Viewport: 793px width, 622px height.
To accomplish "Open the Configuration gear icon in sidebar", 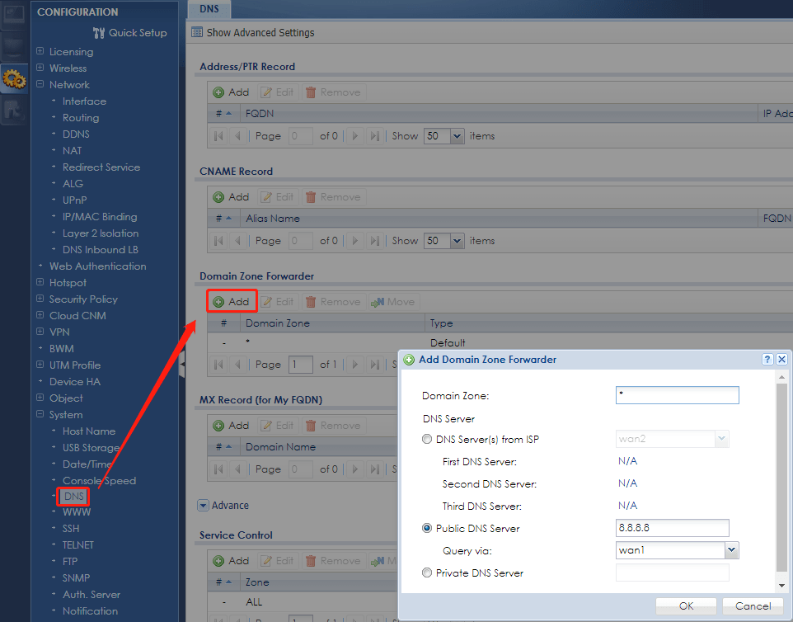I will click(14, 79).
